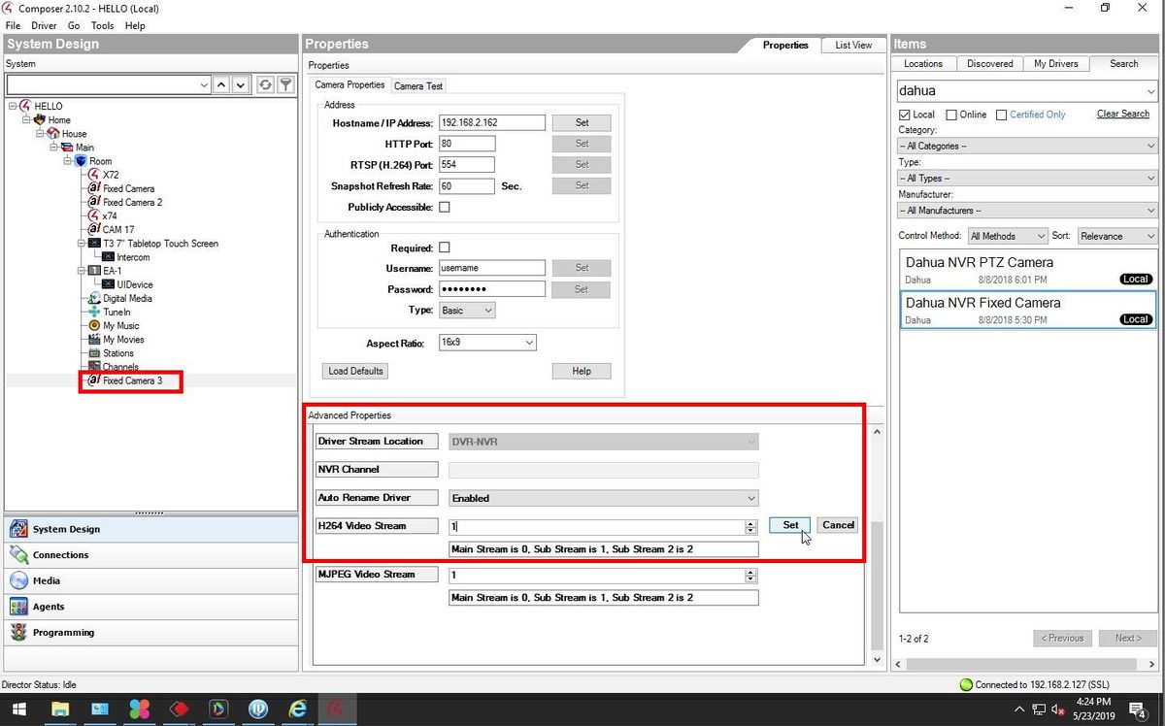Open the Aspect Ratio dropdown
The width and height of the screenshot is (1165, 726).
487,343
